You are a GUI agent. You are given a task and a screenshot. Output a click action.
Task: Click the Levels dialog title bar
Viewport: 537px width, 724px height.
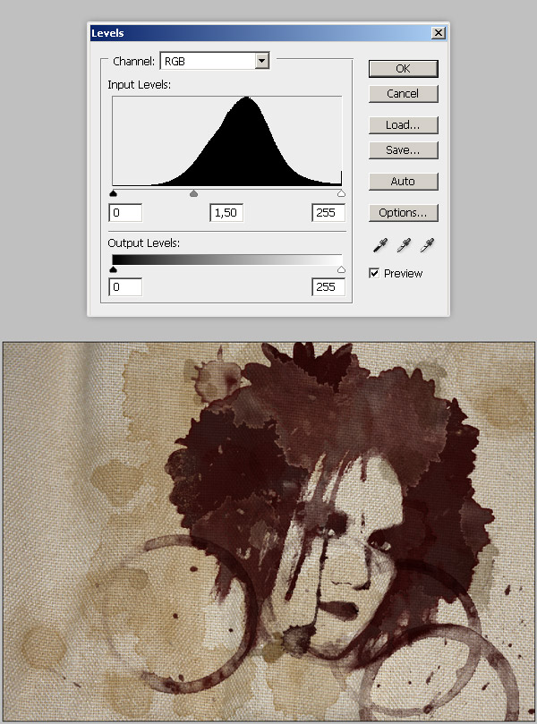pos(268,33)
